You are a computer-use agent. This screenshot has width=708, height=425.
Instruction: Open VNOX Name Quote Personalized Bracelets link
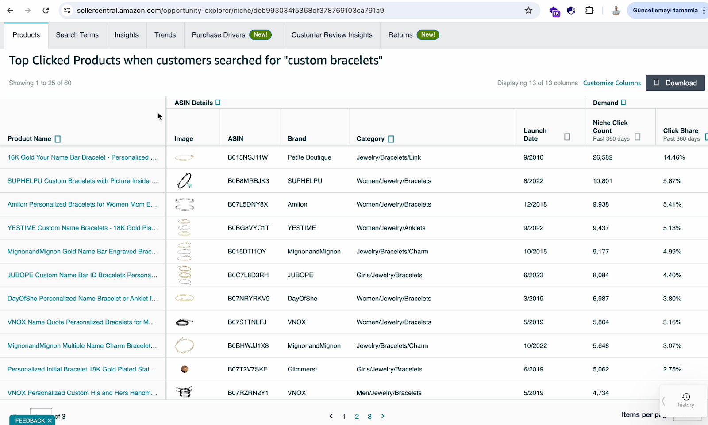coord(81,322)
